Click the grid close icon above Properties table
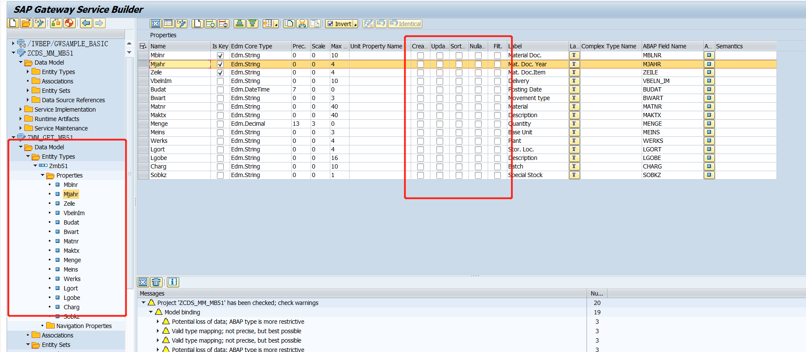 click(156, 24)
